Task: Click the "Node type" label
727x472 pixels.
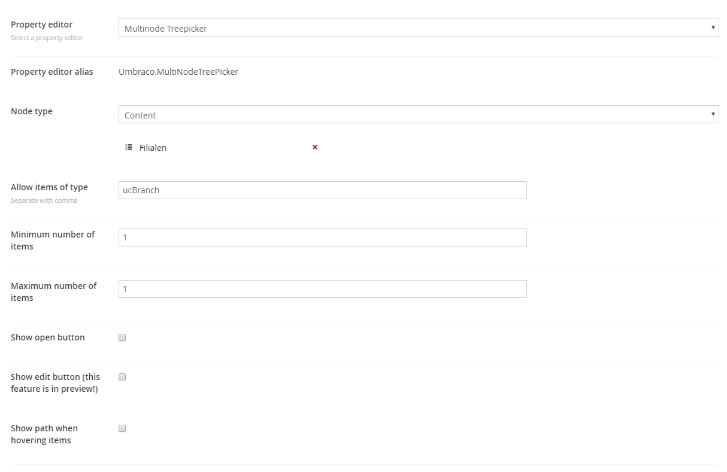Action: pos(32,111)
